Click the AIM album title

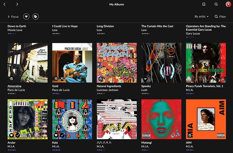(189, 143)
